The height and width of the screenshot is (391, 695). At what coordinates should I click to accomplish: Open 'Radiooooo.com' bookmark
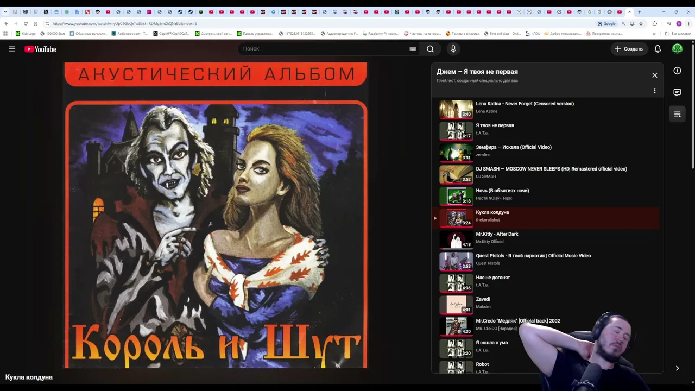pos(129,34)
